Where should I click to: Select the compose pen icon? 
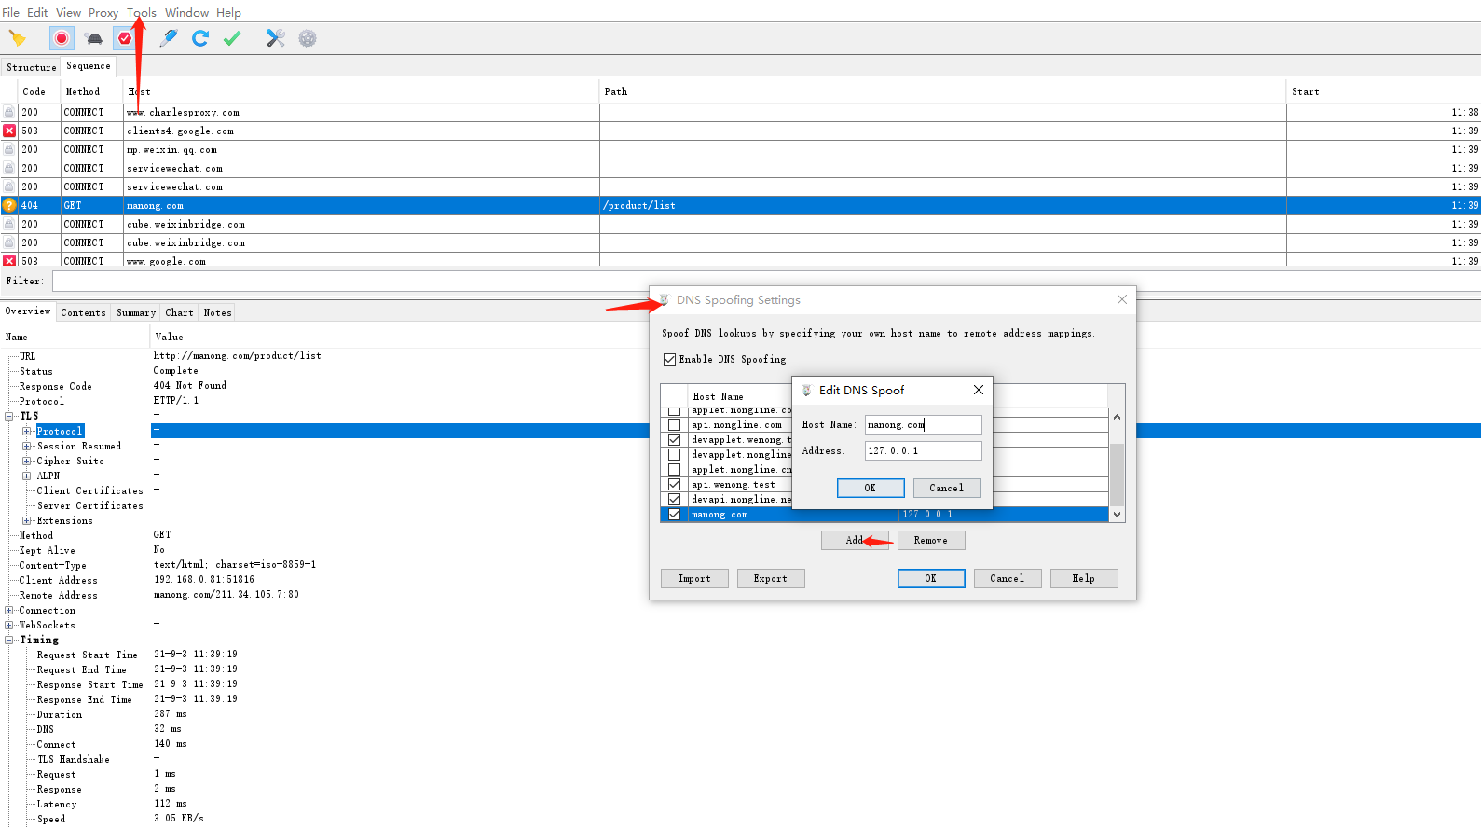click(169, 38)
